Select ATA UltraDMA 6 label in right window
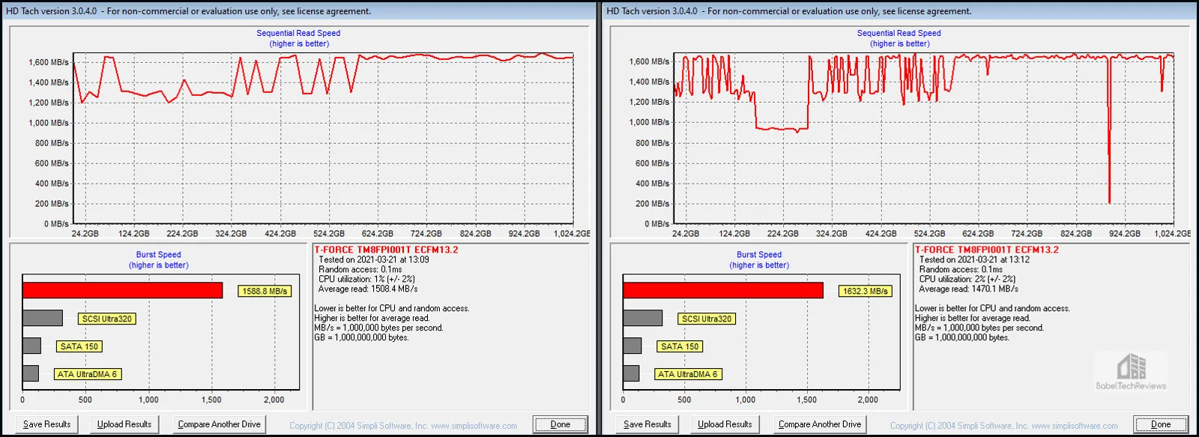Viewport: 1199px width, 437px height. click(688, 374)
